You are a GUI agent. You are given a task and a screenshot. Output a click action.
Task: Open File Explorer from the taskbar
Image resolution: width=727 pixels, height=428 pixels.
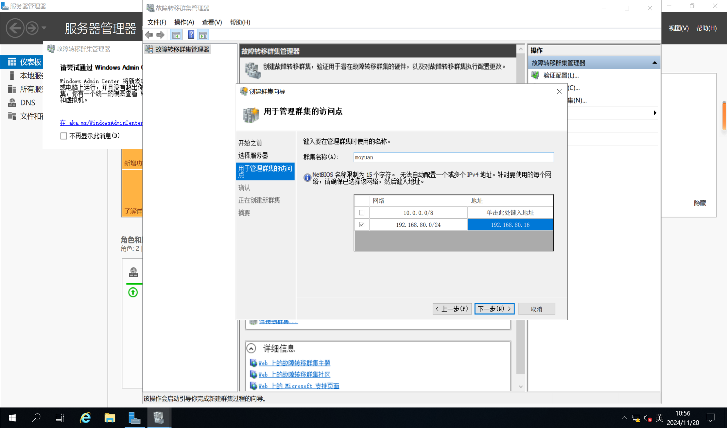point(110,418)
